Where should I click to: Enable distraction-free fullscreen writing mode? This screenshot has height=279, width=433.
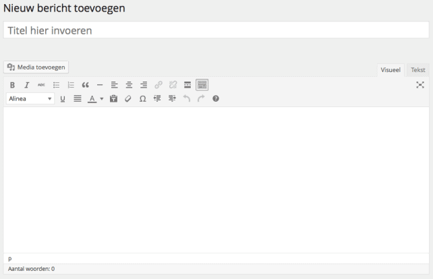pos(420,85)
